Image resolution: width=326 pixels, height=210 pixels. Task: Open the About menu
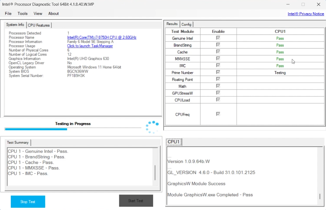coord(54,14)
